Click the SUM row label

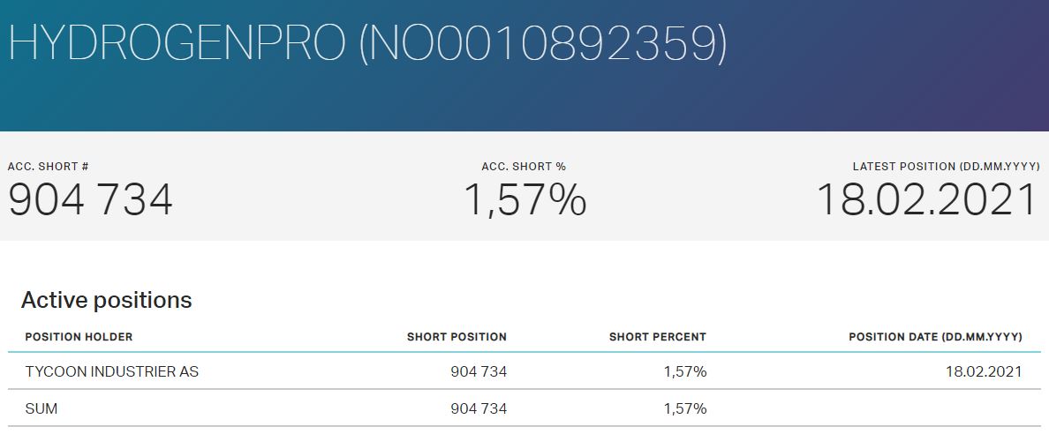click(x=42, y=408)
